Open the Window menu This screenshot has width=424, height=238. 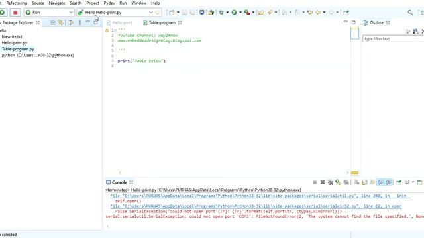click(138, 3)
